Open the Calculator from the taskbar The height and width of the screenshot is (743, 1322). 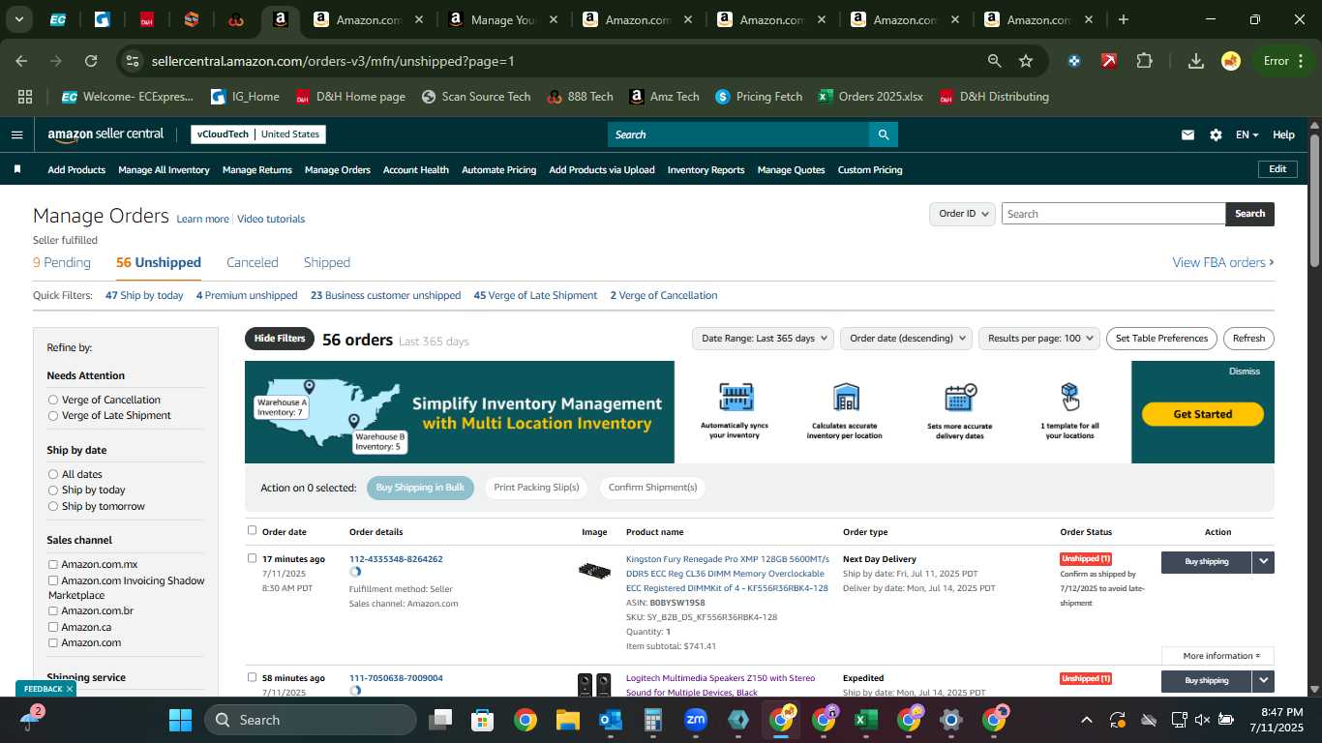coord(653,720)
